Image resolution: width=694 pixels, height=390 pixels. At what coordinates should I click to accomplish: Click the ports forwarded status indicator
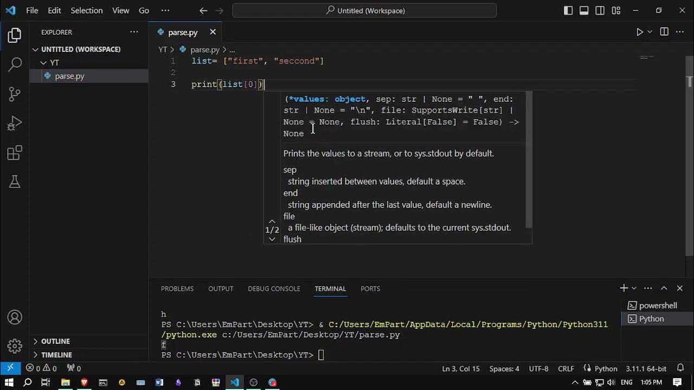coord(74,368)
